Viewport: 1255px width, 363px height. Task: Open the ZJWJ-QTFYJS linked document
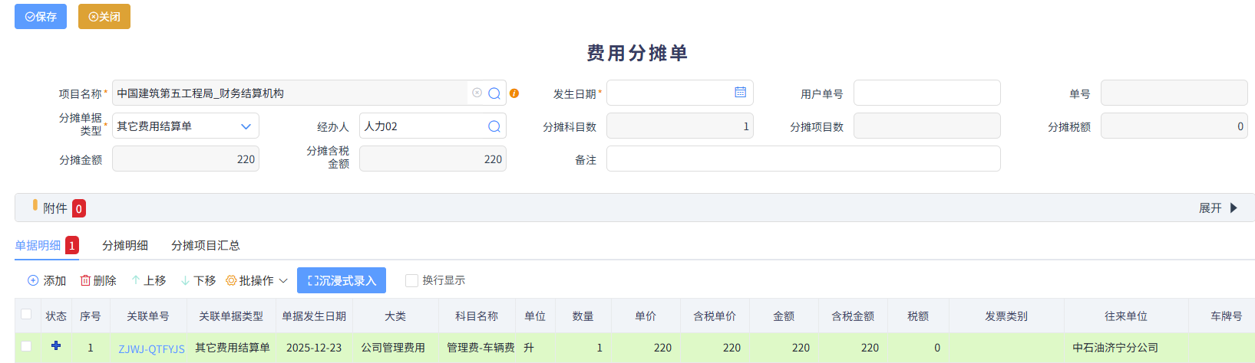pos(151,348)
